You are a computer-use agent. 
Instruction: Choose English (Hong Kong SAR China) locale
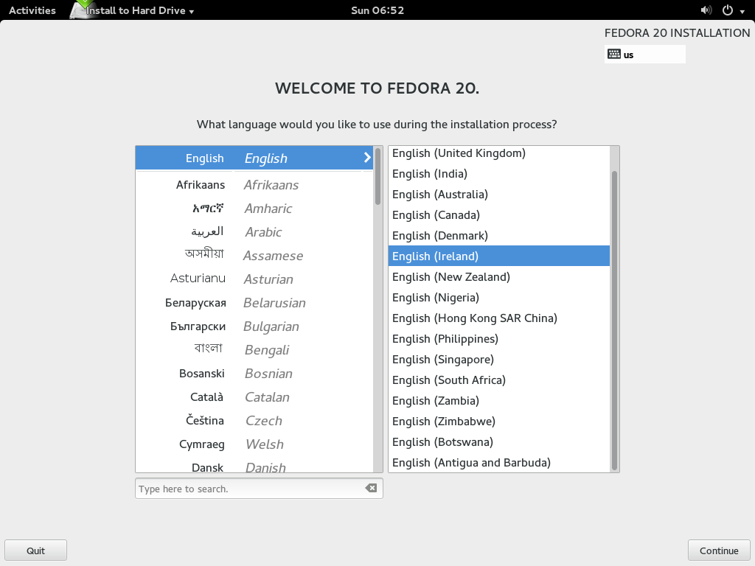(499, 318)
